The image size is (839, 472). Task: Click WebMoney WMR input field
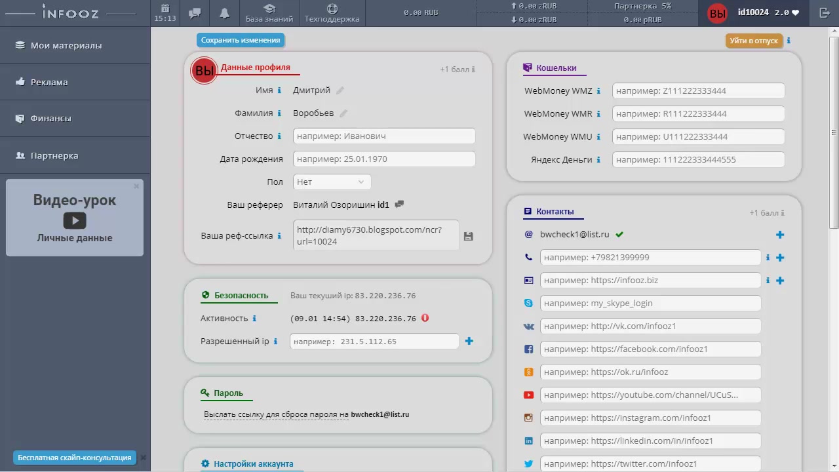tap(699, 114)
